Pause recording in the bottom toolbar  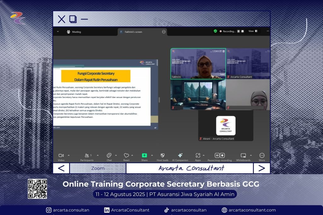tap(217, 156)
